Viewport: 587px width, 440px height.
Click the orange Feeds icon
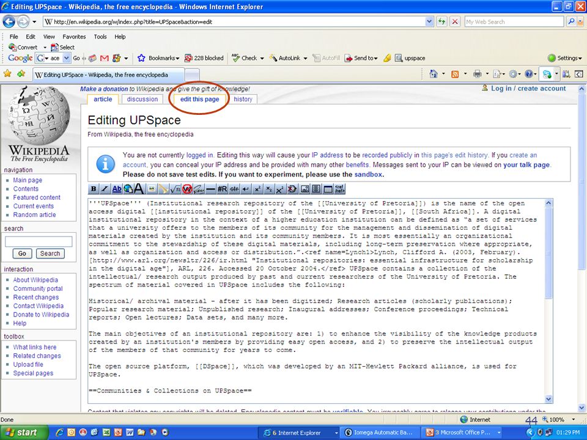tap(455, 74)
